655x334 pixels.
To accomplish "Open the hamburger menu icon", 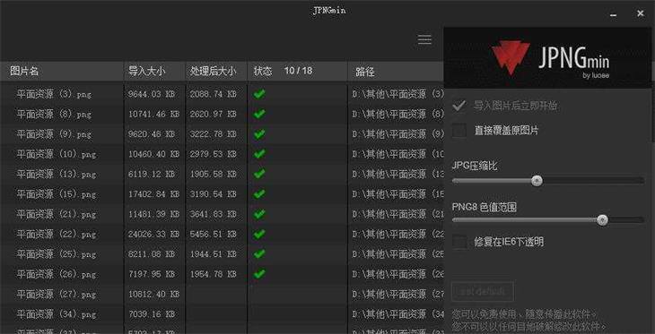I will coord(424,39).
